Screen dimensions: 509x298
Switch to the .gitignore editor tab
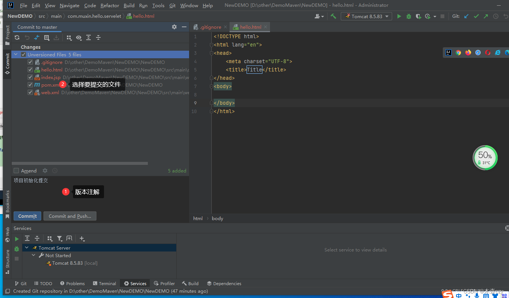point(210,27)
